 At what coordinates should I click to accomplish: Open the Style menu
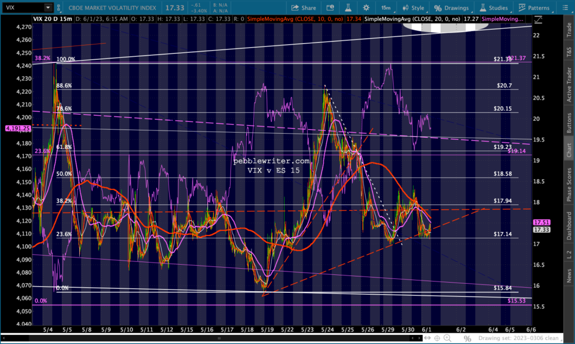tap(413, 8)
